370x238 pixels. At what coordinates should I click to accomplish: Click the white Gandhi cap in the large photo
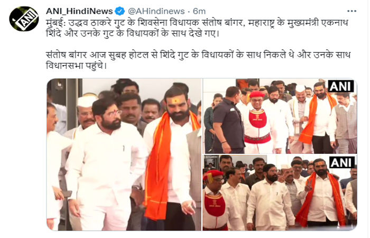pyautogui.click(x=86, y=101)
